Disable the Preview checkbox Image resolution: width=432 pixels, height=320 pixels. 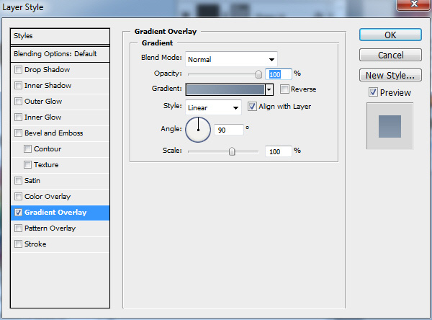373,92
